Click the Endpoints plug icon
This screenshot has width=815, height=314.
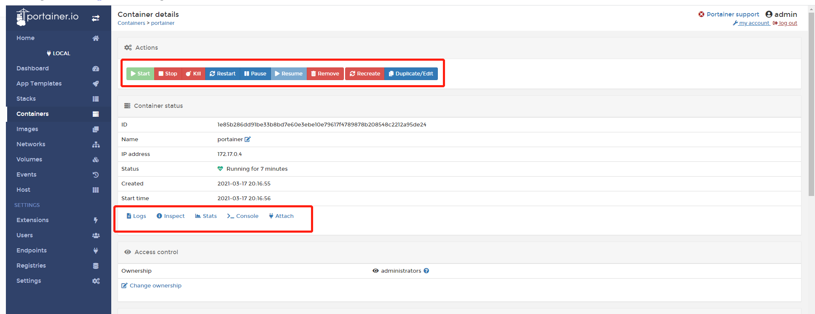pyautogui.click(x=96, y=250)
